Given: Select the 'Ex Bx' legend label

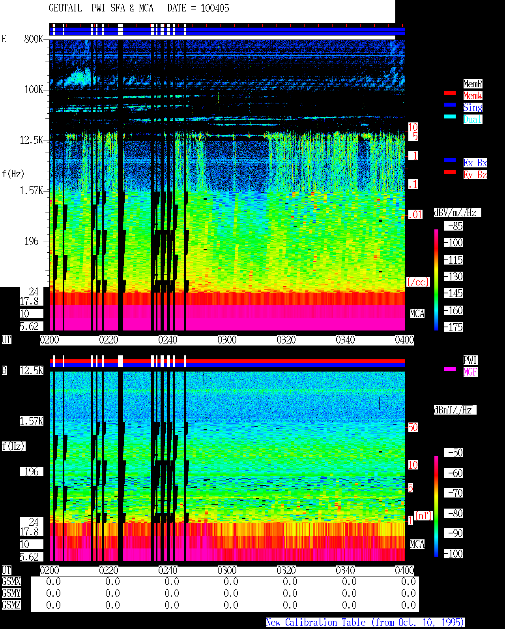Looking at the screenshot, I should click(475, 163).
